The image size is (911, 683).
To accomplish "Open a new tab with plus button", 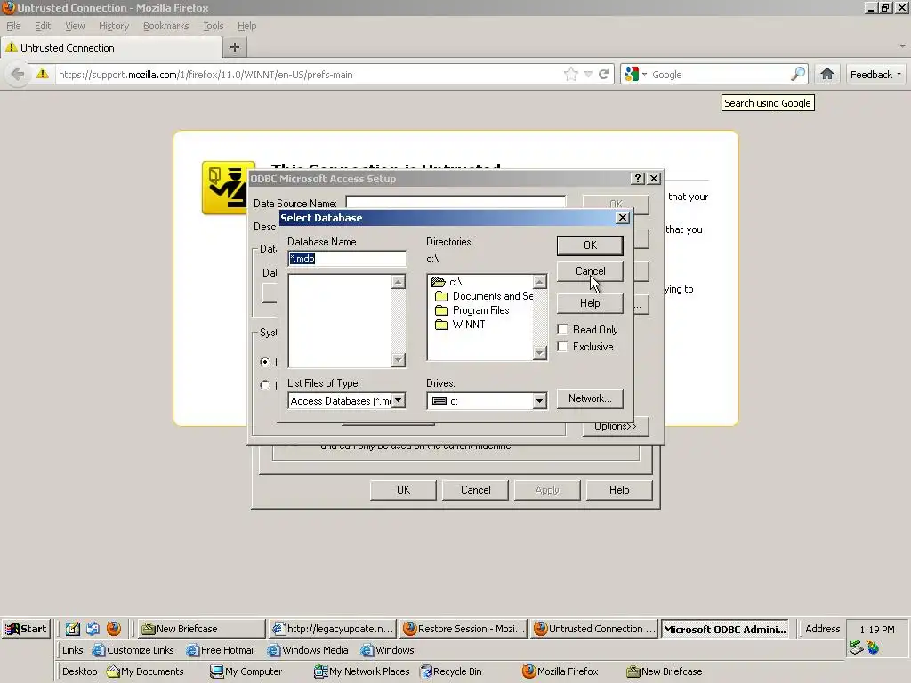I will pos(235,48).
